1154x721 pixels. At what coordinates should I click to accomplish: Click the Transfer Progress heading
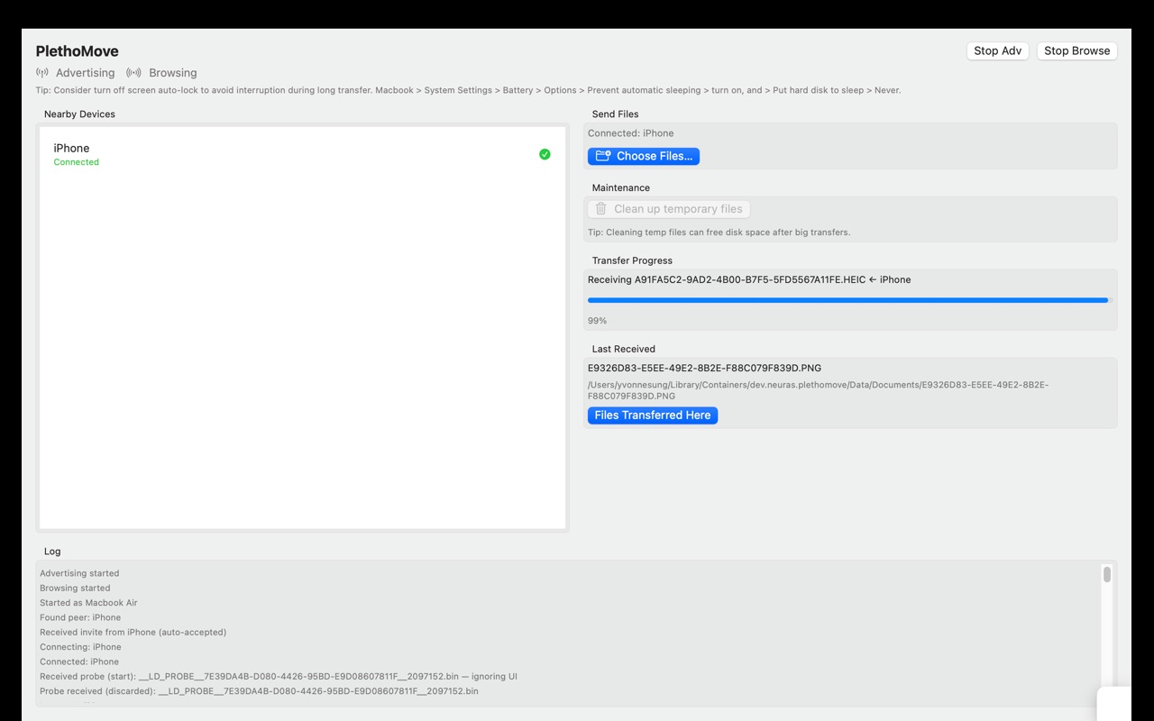tap(632, 260)
